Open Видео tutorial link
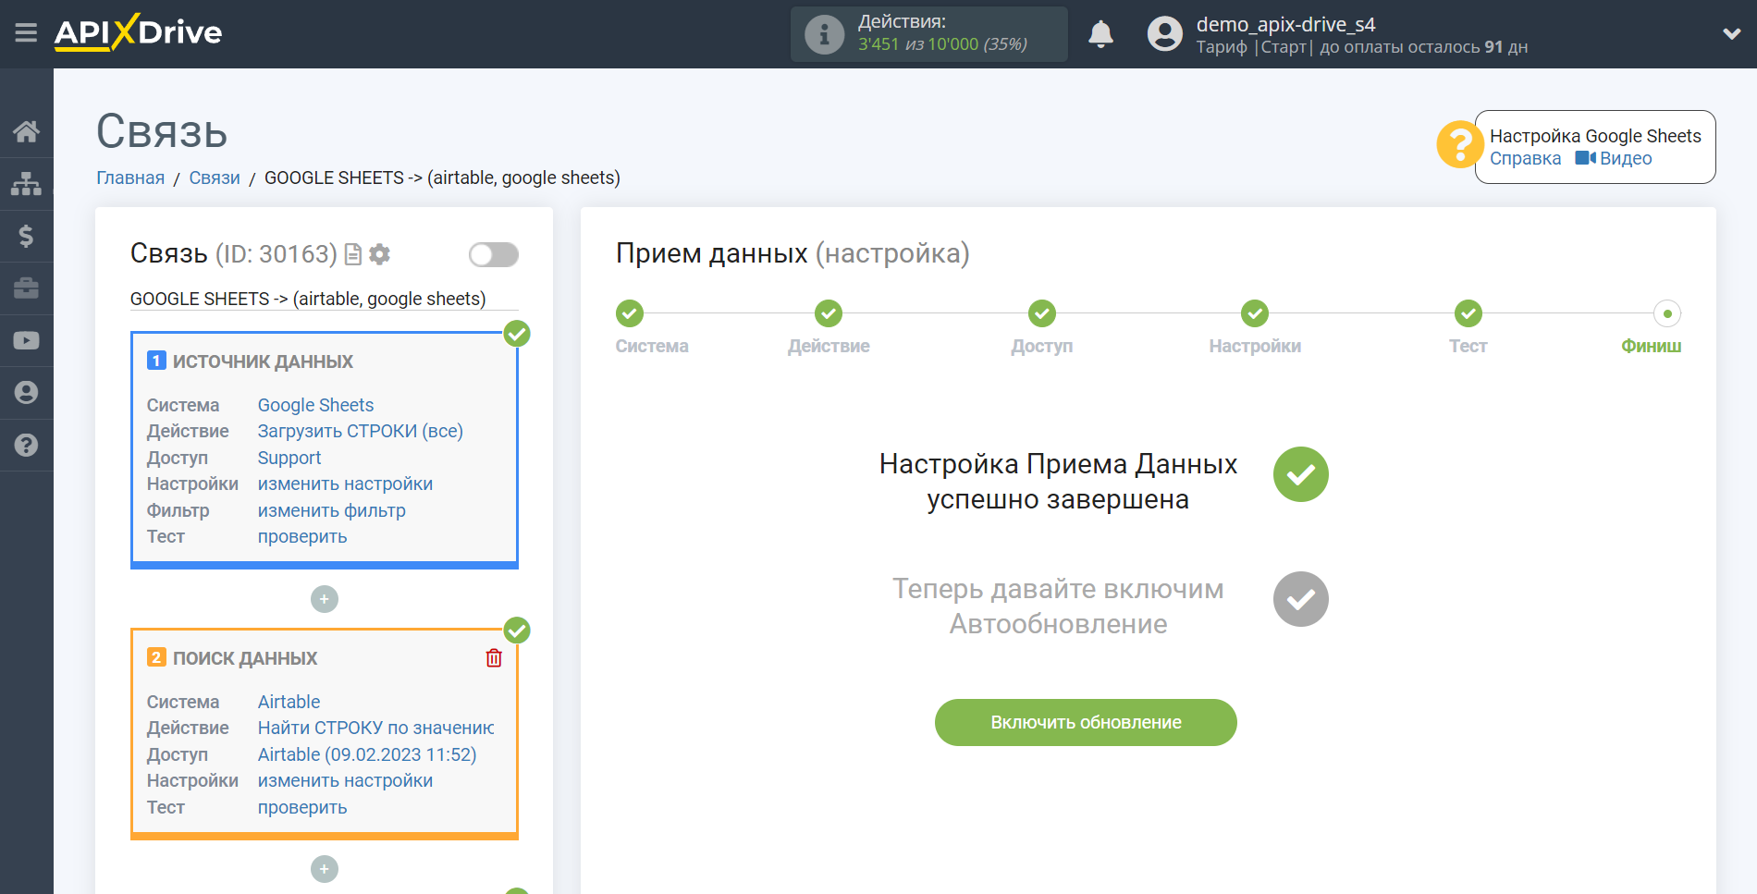The width and height of the screenshot is (1757, 894). (x=1614, y=158)
